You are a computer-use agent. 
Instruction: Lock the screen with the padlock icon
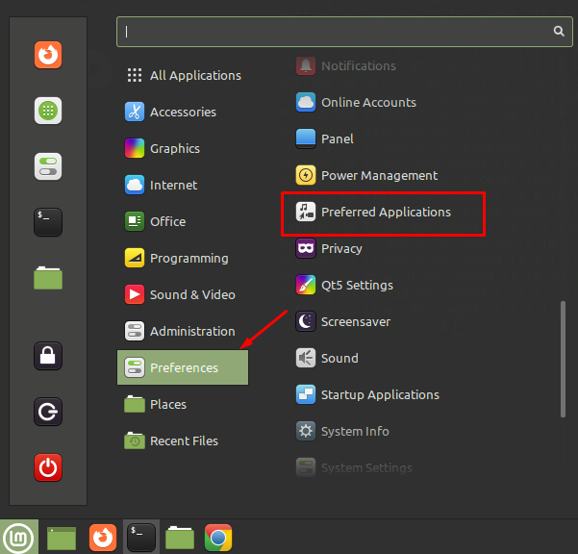point(48,356)
